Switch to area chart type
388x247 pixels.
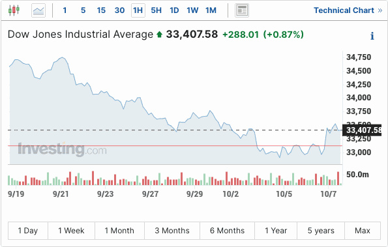(38, 10)
